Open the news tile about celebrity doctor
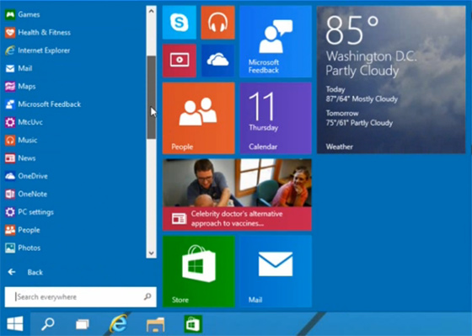 [x=237, y=195]
